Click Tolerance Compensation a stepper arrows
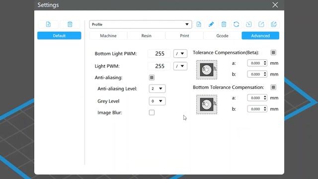Screen dimensions: 318x179 point(265,63)
